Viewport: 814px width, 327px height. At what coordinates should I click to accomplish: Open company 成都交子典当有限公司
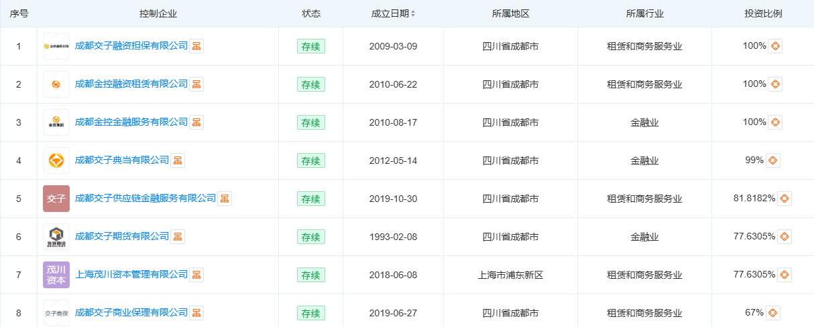(122, 160)
